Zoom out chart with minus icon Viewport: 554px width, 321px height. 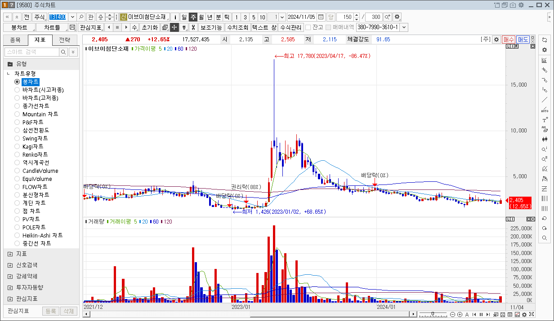tap(453, 314)
